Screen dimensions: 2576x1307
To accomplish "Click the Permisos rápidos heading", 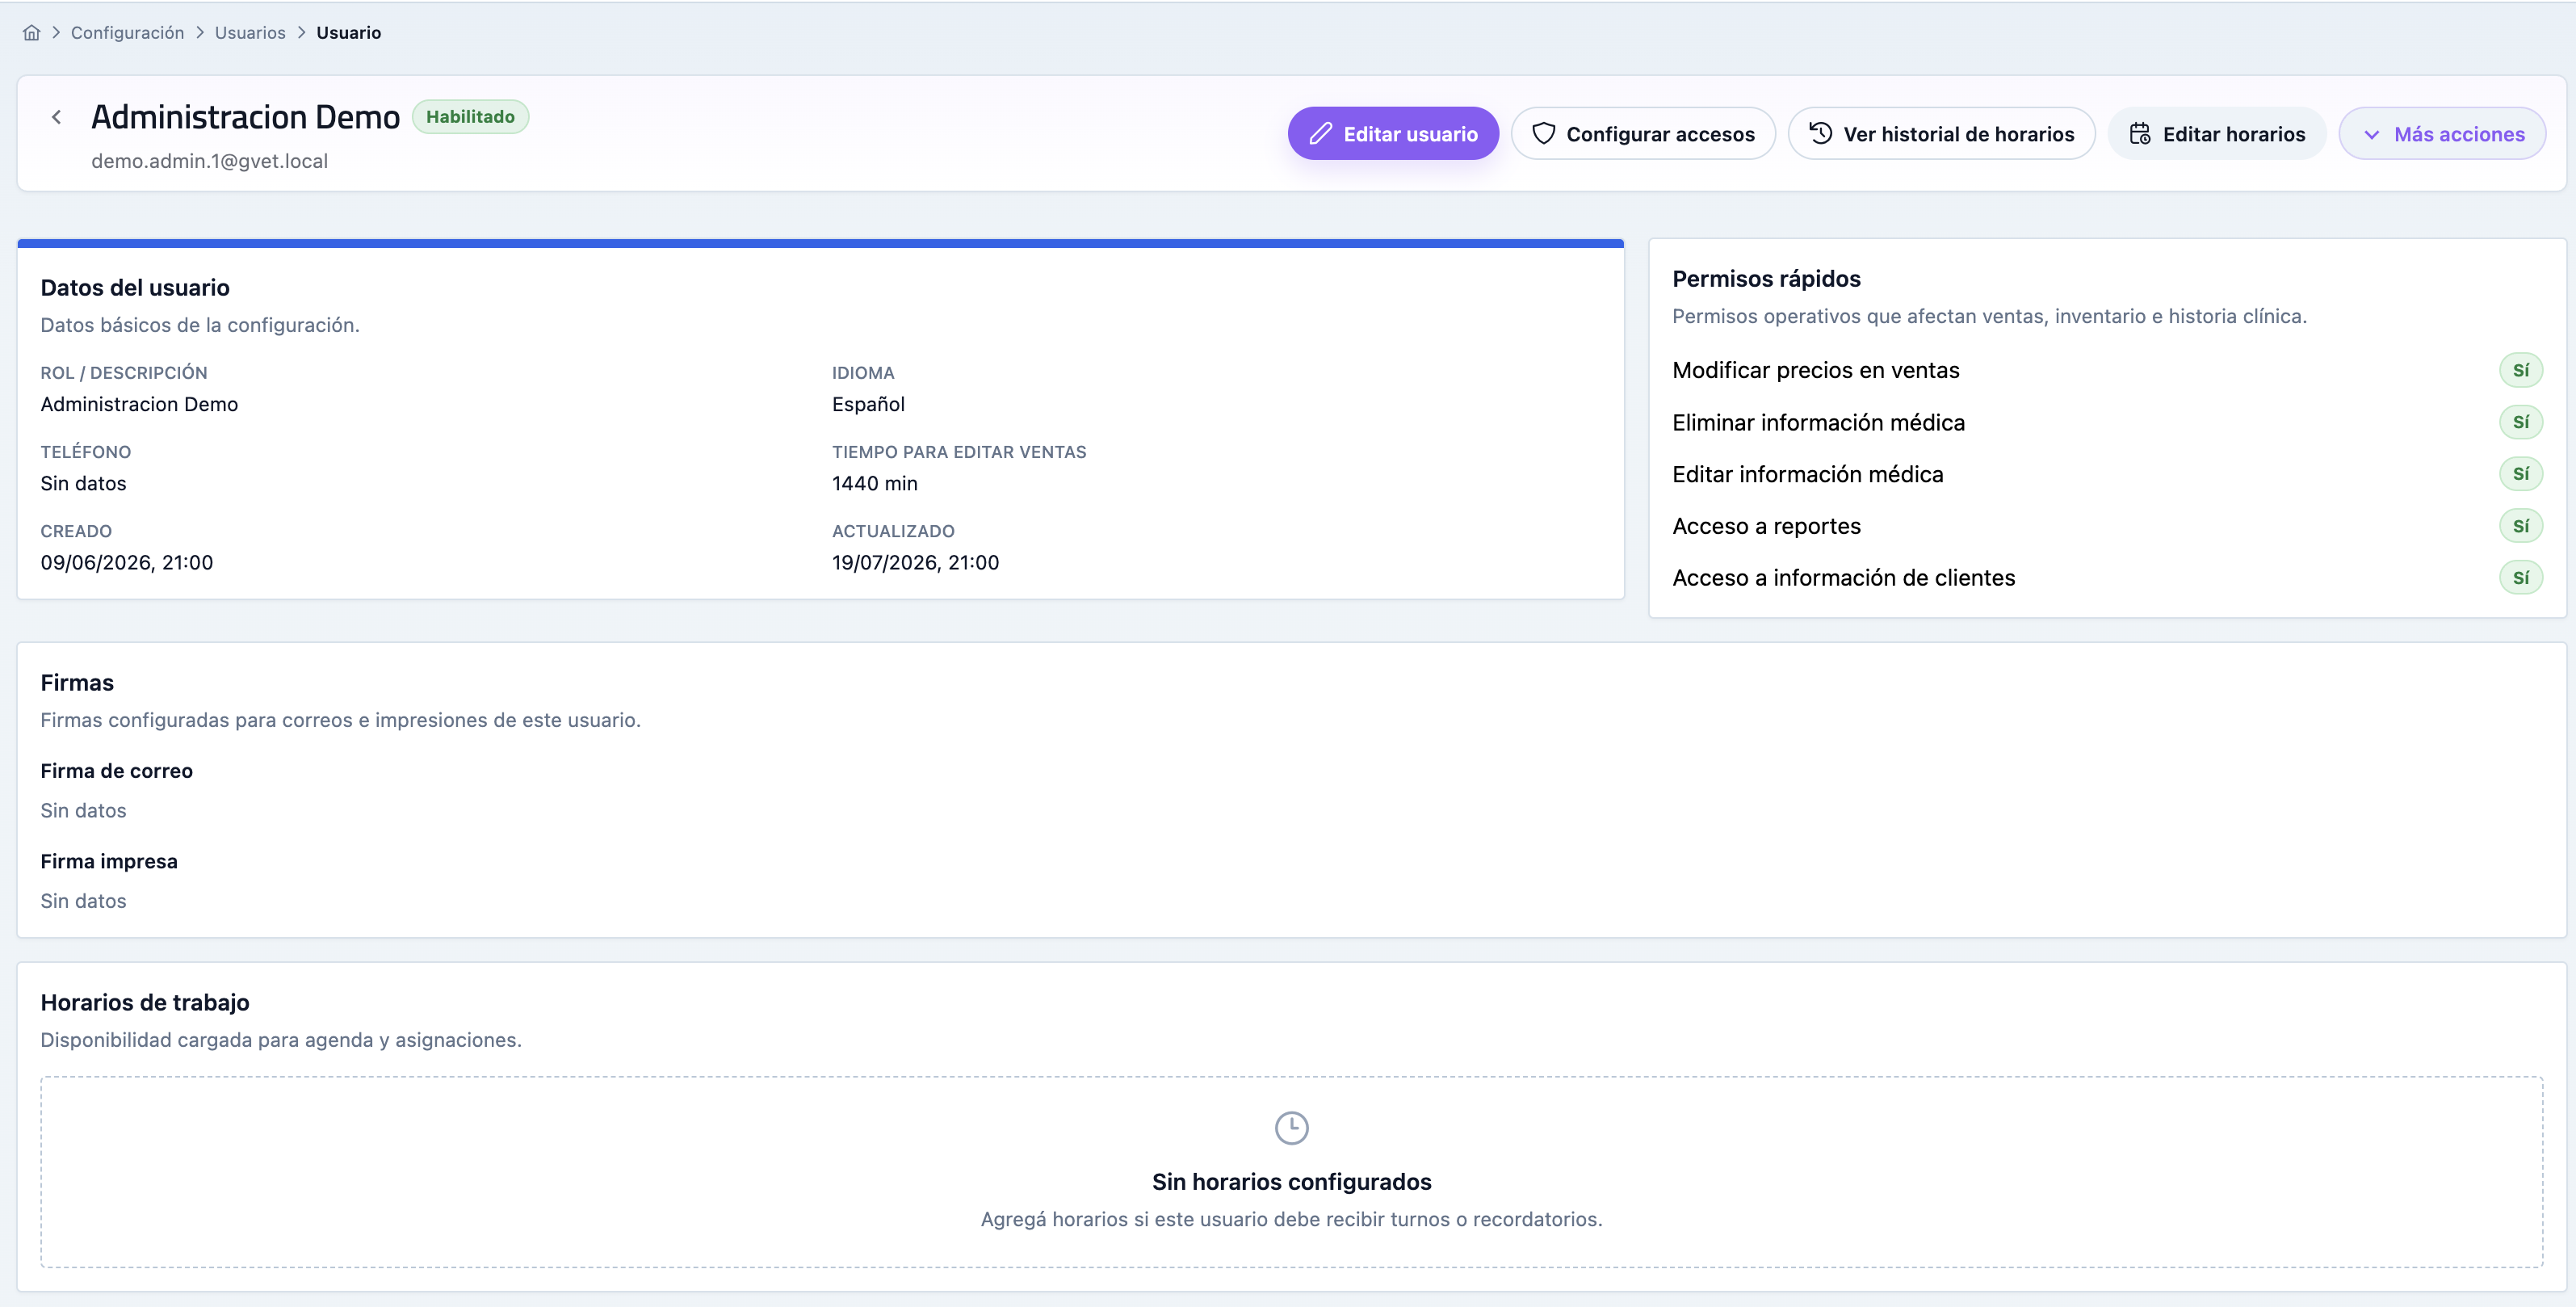I will (x=1767, y=279).
